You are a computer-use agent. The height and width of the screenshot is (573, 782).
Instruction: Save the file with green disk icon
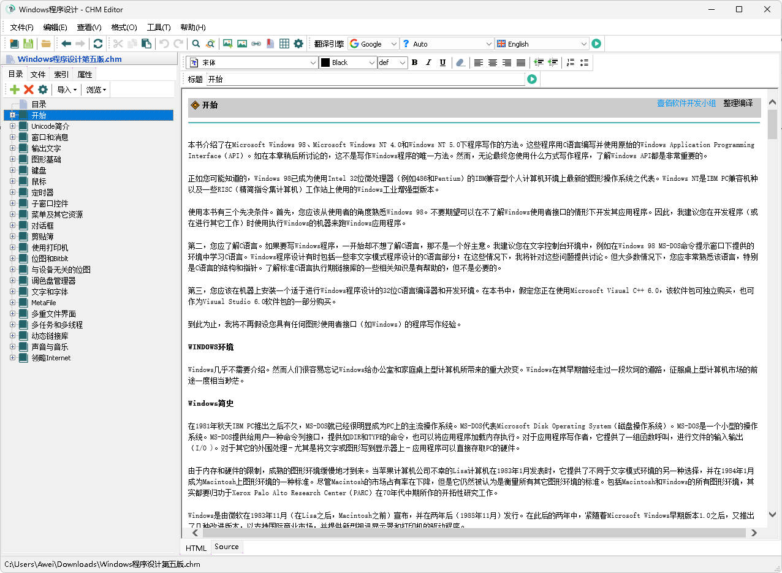(x=28, y=44)
